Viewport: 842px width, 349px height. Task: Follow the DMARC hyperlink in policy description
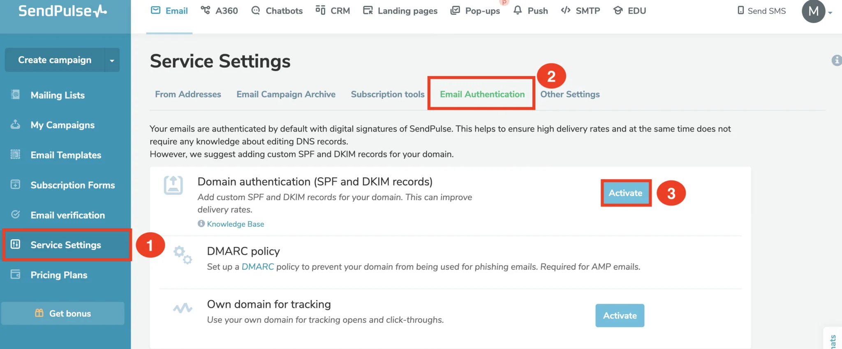[258, 267]
